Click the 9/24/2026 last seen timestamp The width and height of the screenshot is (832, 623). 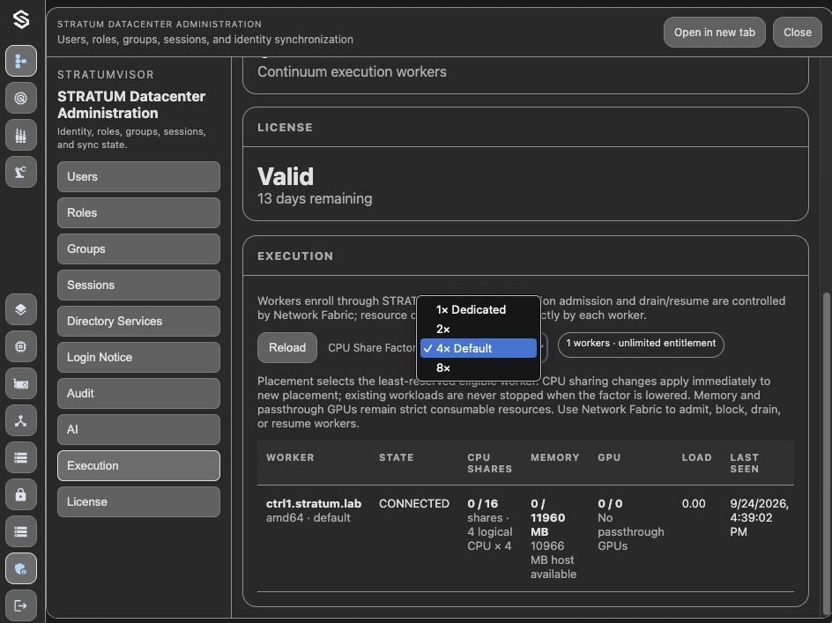tap(759, 517)
